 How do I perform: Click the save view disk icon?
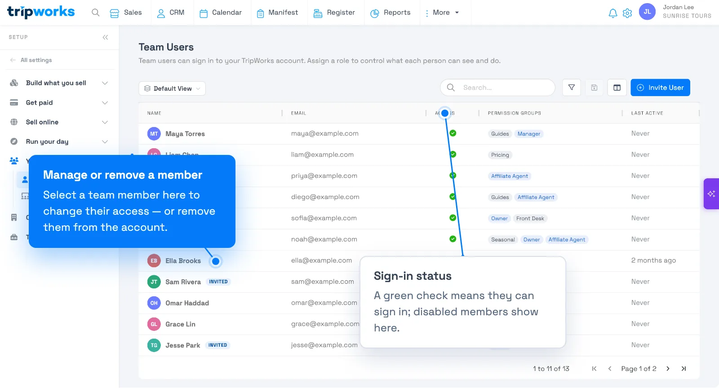(x=594, y=88)
